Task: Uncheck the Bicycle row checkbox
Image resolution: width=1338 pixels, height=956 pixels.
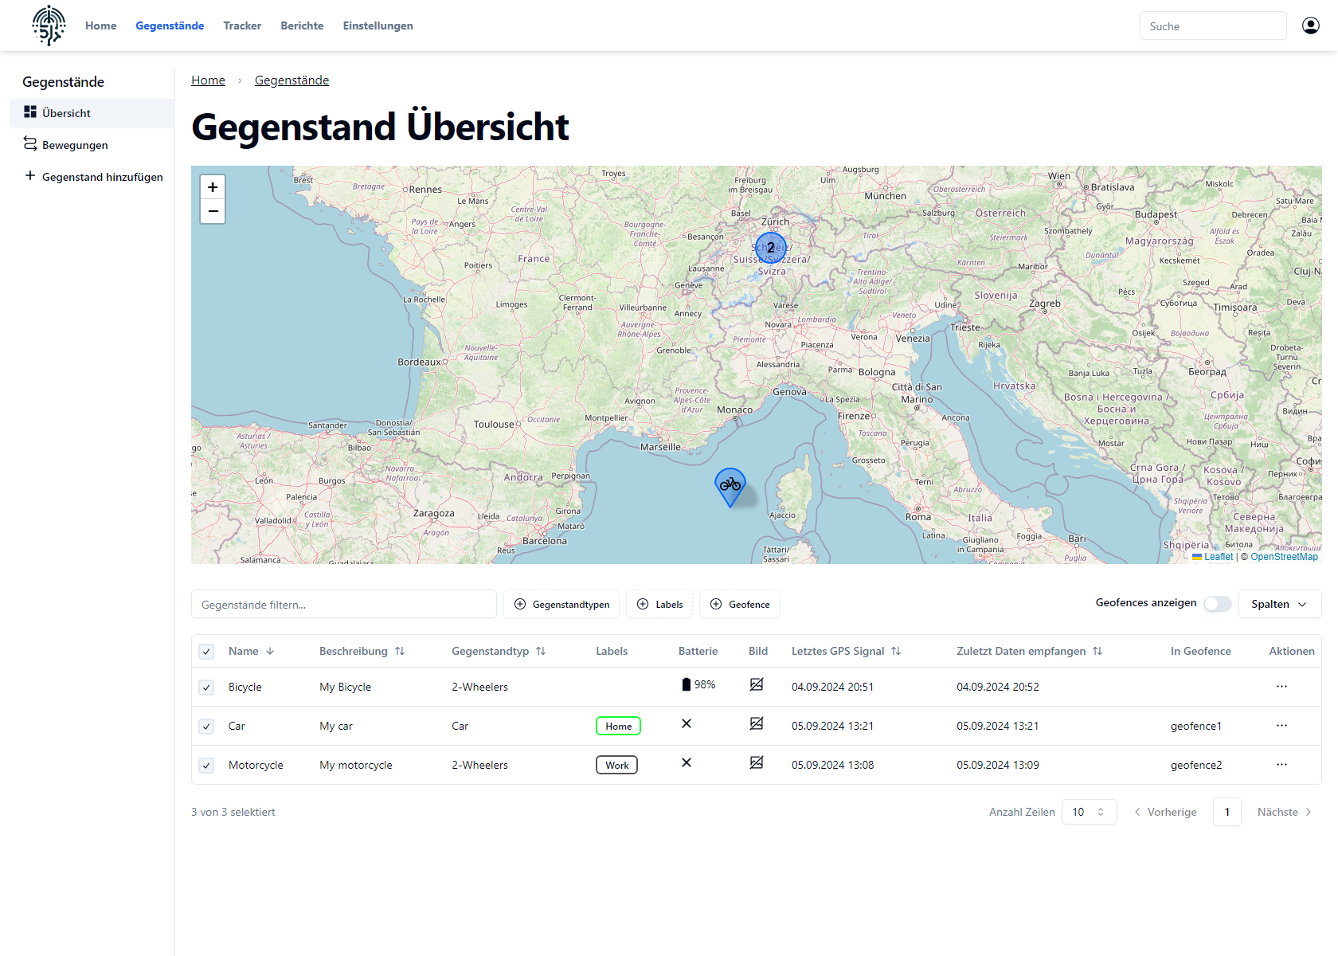Action: (206, 688)
